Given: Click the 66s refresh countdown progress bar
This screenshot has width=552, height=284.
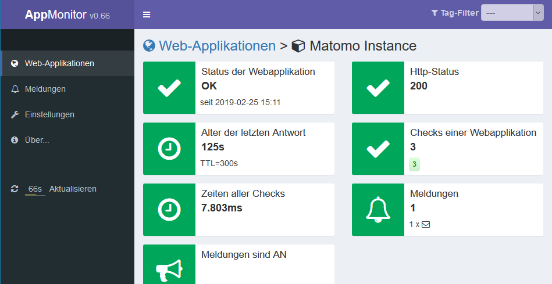Looking at the screenshot, I should pyautogui.click(x=35, y=195).
